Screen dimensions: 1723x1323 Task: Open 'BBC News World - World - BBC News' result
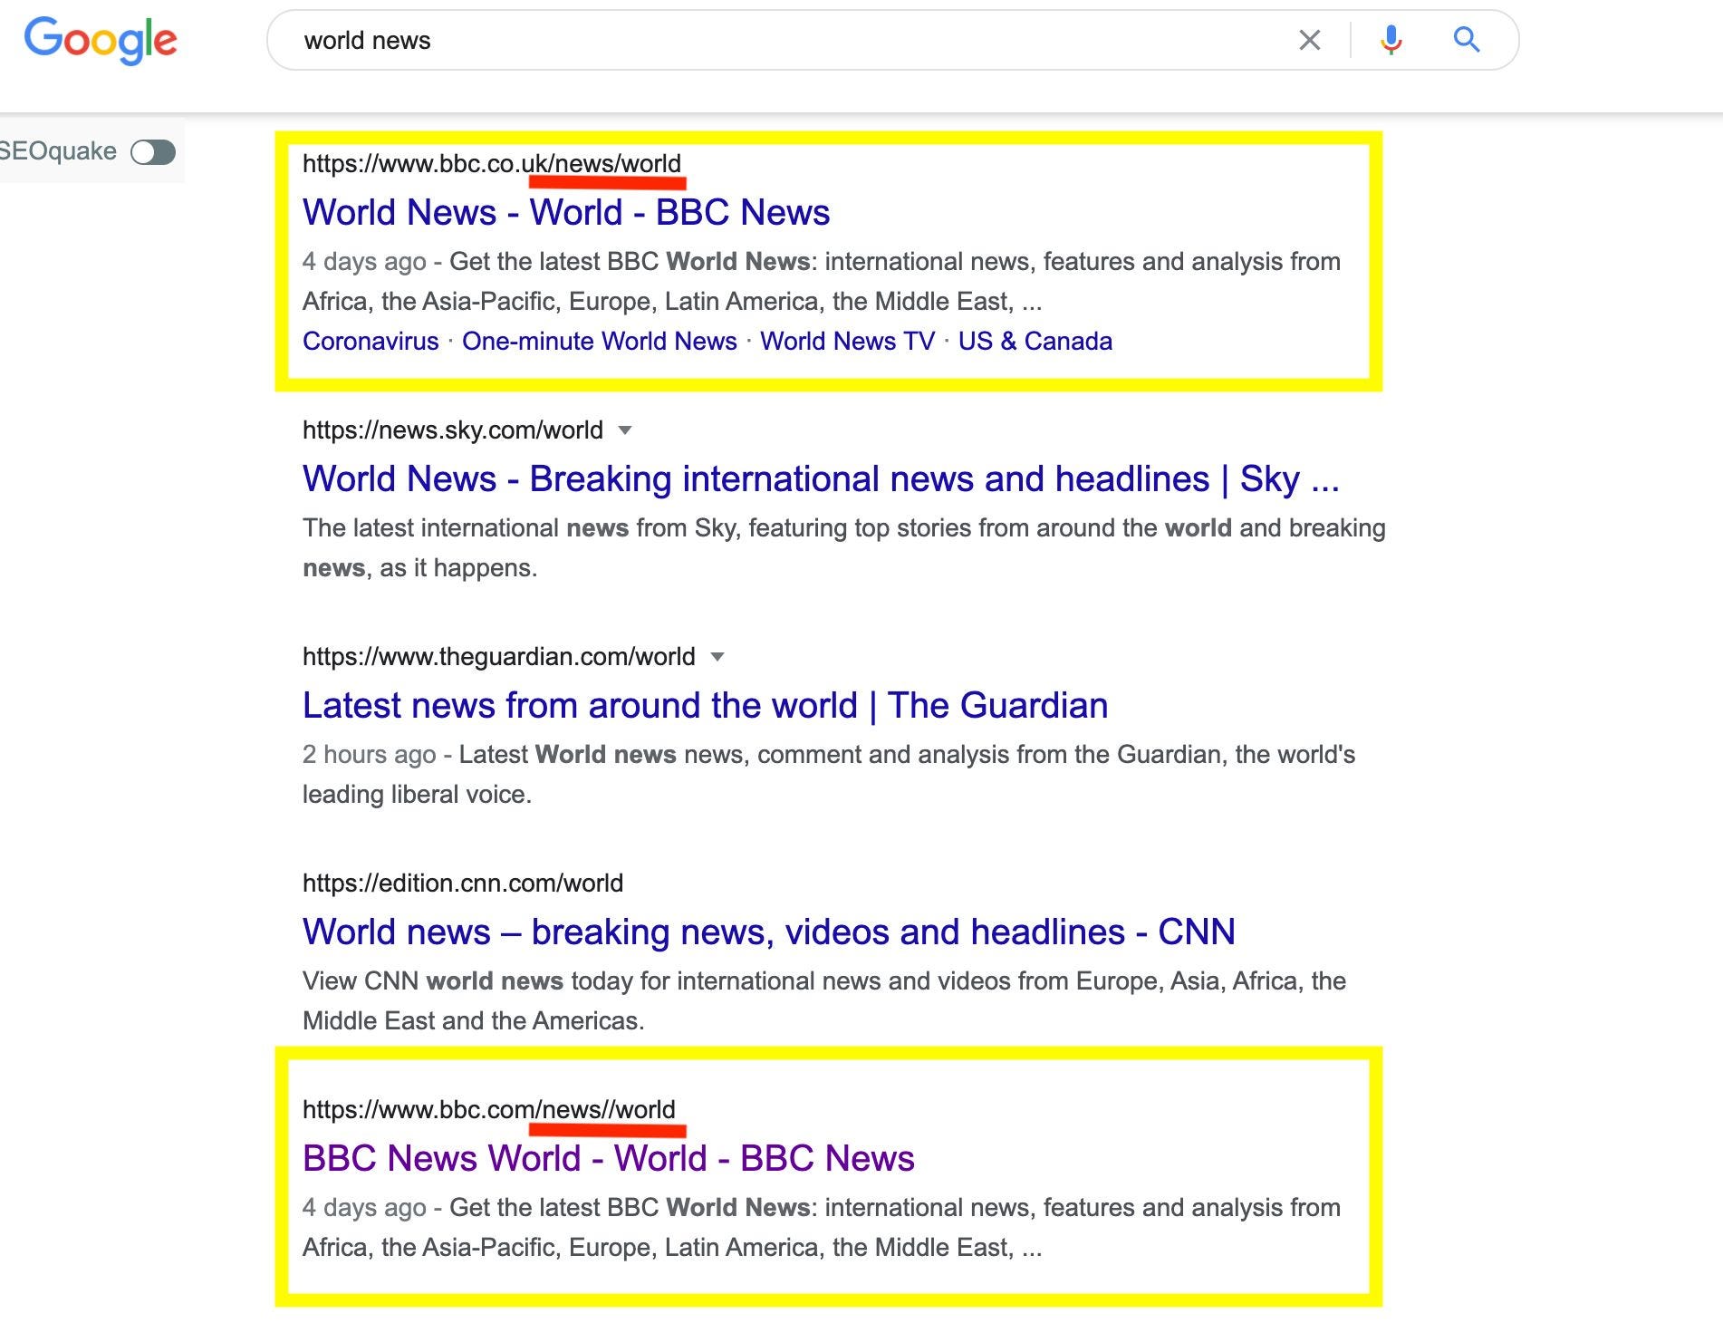coord(609,1158)
